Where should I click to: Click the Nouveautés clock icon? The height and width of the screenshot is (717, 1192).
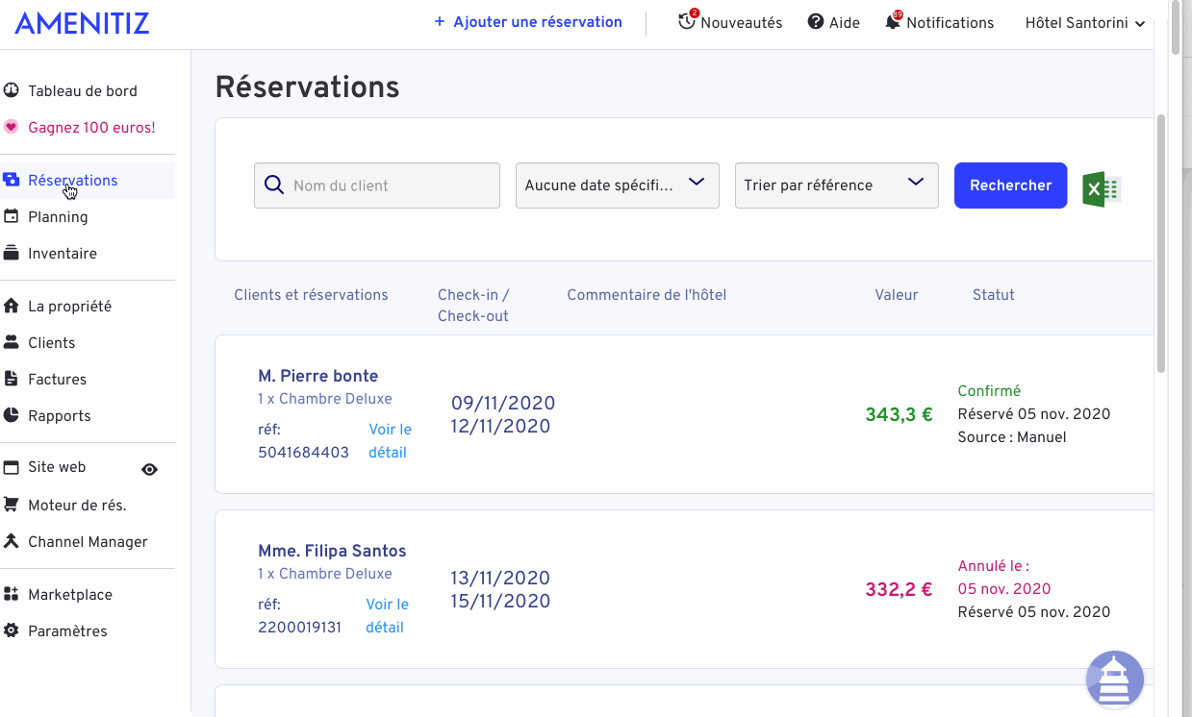tap(687, 21)
